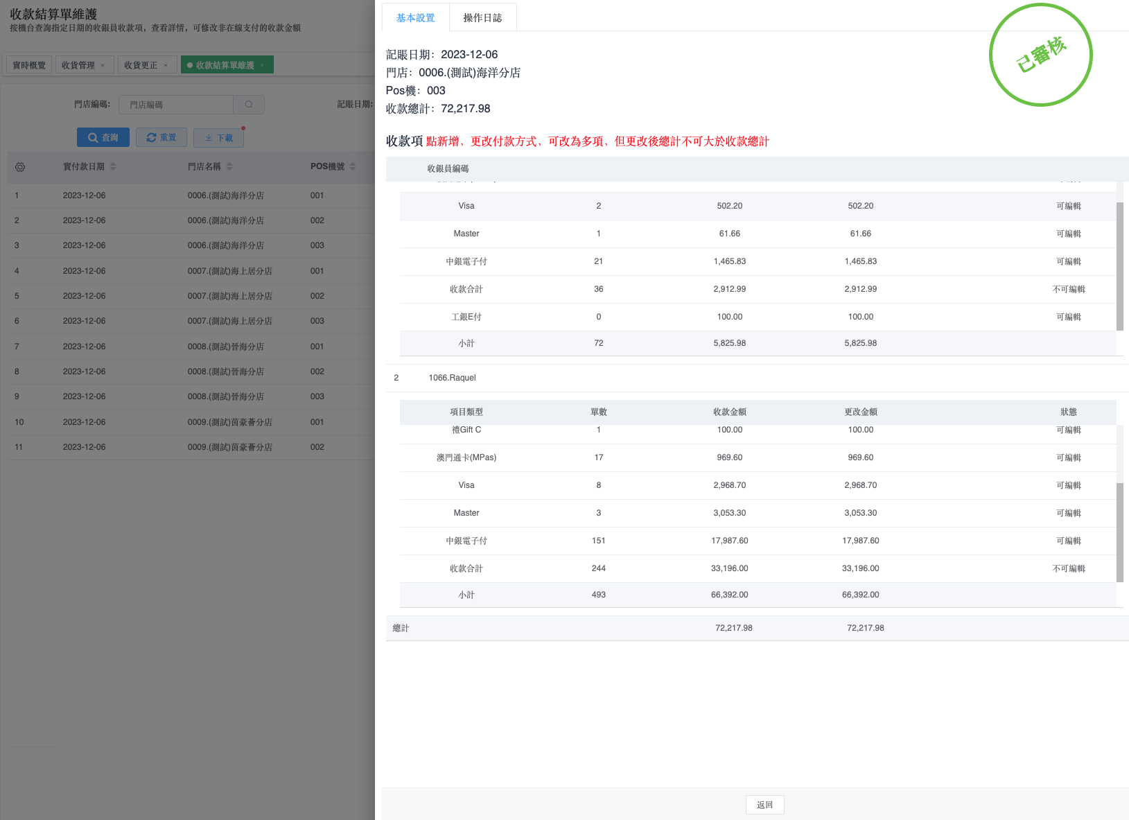Click the 下載 download button
Screen dimensions: 1129x820
coord(218,138)
